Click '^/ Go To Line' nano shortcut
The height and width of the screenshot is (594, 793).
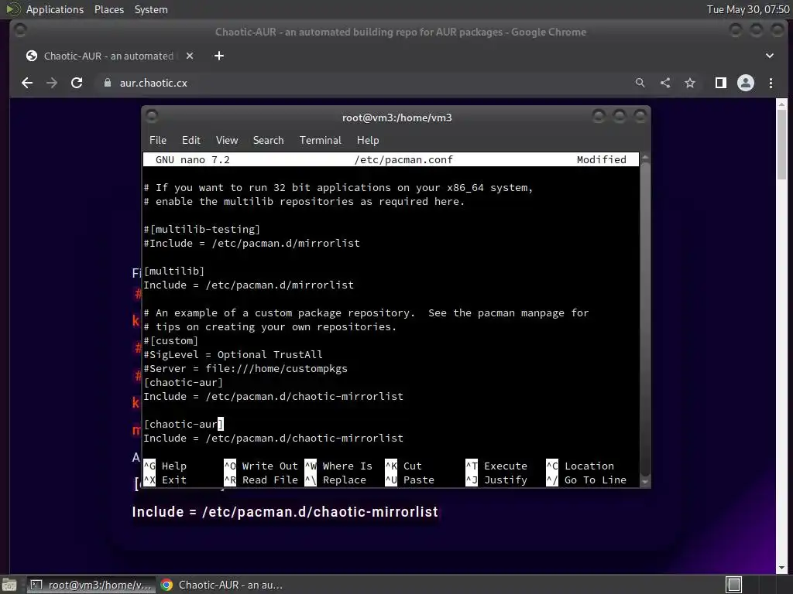[586, 480]
